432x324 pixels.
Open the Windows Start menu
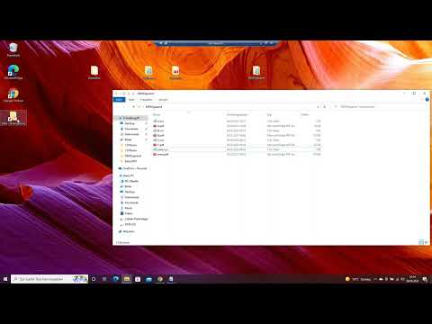5,279
